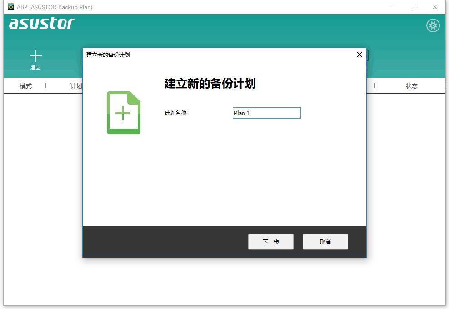Close the ABP main window

[x=434, y=7]
